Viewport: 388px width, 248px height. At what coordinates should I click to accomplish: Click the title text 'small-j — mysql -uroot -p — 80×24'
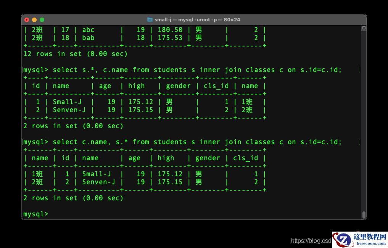(x=197, y=20)
